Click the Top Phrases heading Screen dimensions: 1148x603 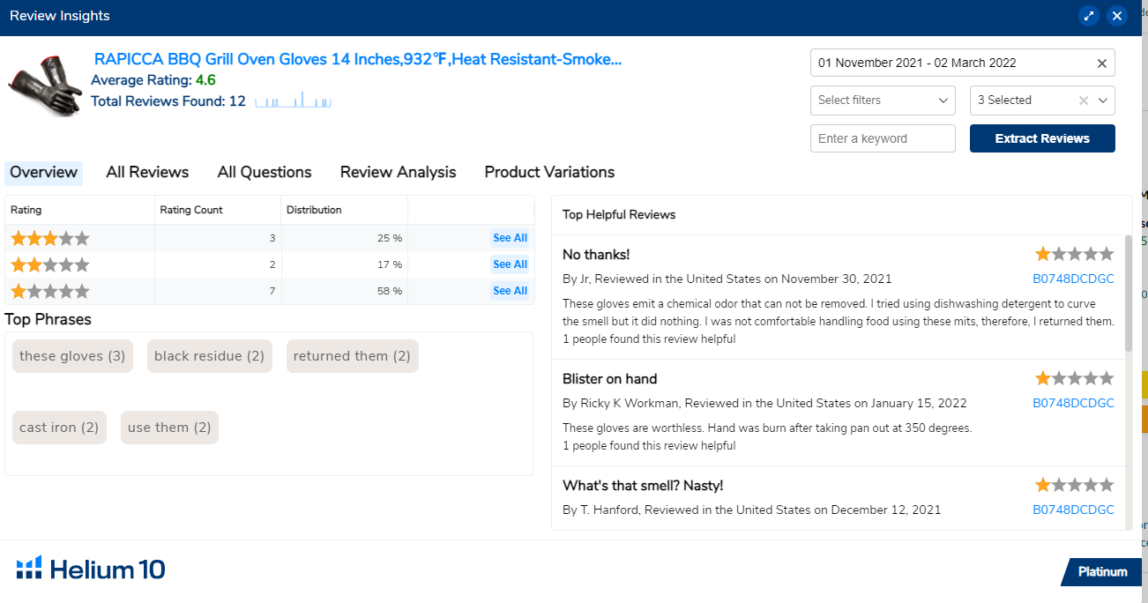(x=48, y=319)
